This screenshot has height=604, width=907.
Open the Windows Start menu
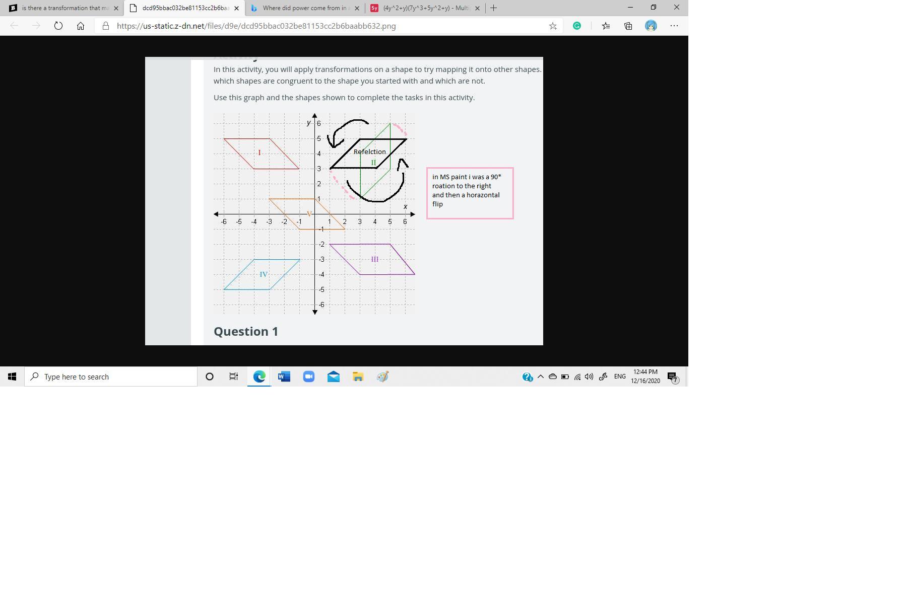(x=12, y=376)
